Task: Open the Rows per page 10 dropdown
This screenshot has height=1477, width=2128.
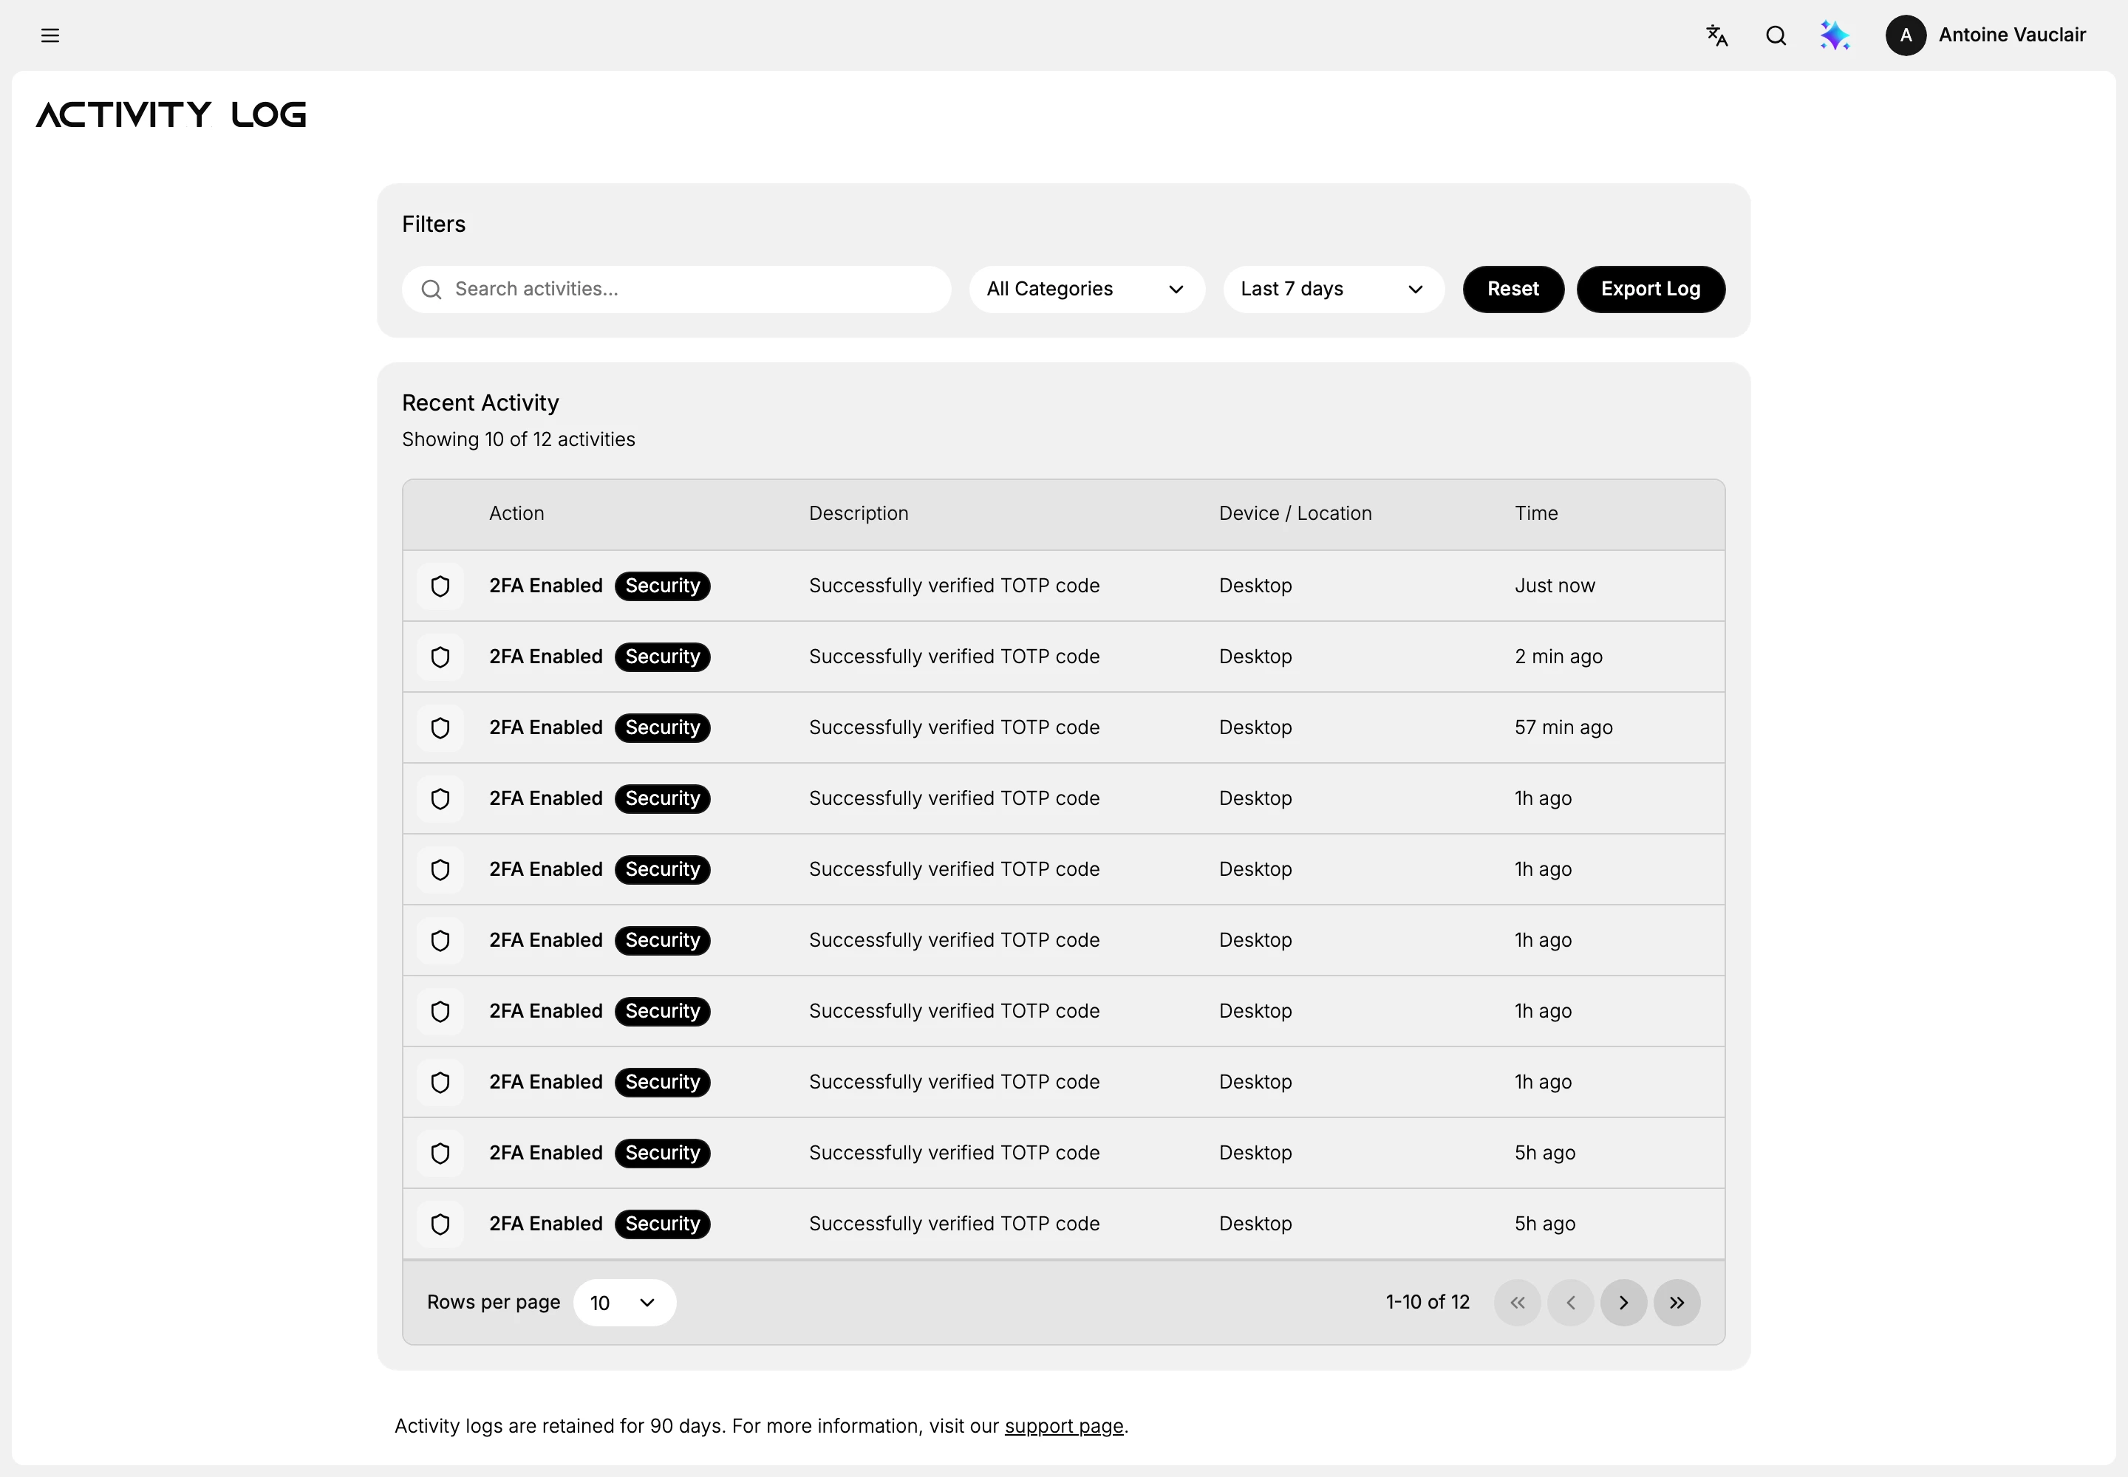Action: coord(624,1302)
